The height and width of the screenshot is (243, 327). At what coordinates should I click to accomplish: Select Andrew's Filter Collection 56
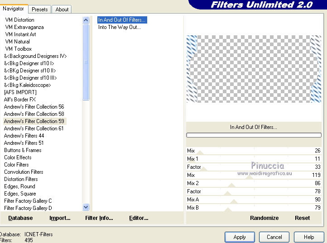point(34,107)
